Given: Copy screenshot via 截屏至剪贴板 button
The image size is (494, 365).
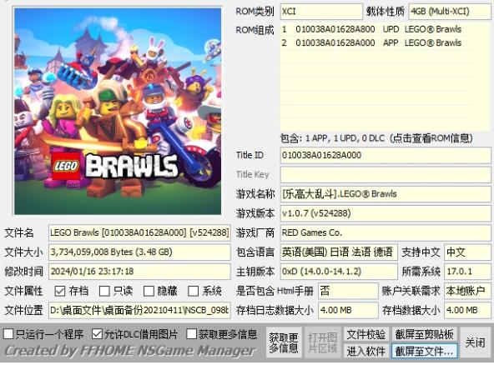Looking at the screenshot, I should click(x=424, y=334).
